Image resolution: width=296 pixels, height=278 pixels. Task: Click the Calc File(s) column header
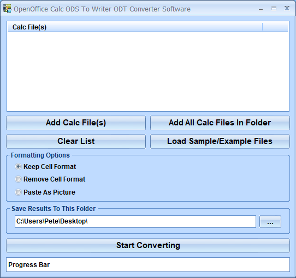[135, 27]
